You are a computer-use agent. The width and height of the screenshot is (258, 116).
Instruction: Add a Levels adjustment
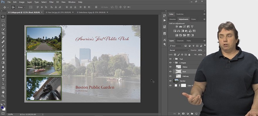pyautogui.click(x=181, y=27)
